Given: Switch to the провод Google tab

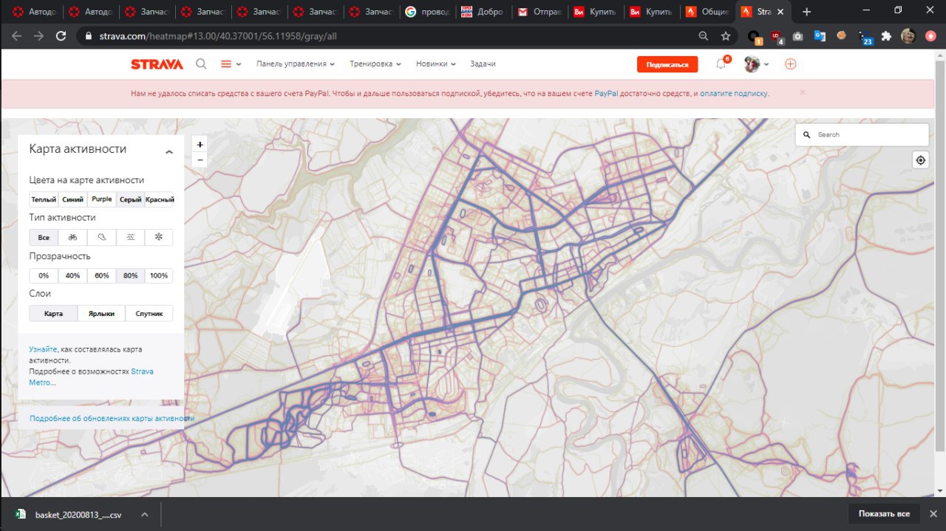Looking at the screenshot, I should tap(427, 12).
